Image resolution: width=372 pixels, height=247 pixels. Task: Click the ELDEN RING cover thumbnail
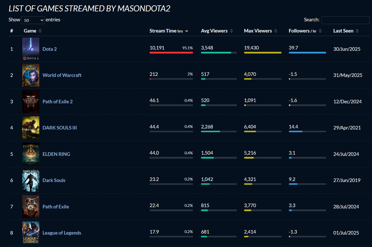click(x=31, y=154)
